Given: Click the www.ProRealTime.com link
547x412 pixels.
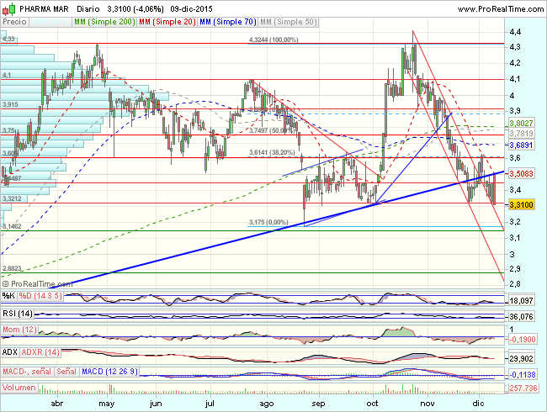Looking at the screenshot, I should (500, 9).
